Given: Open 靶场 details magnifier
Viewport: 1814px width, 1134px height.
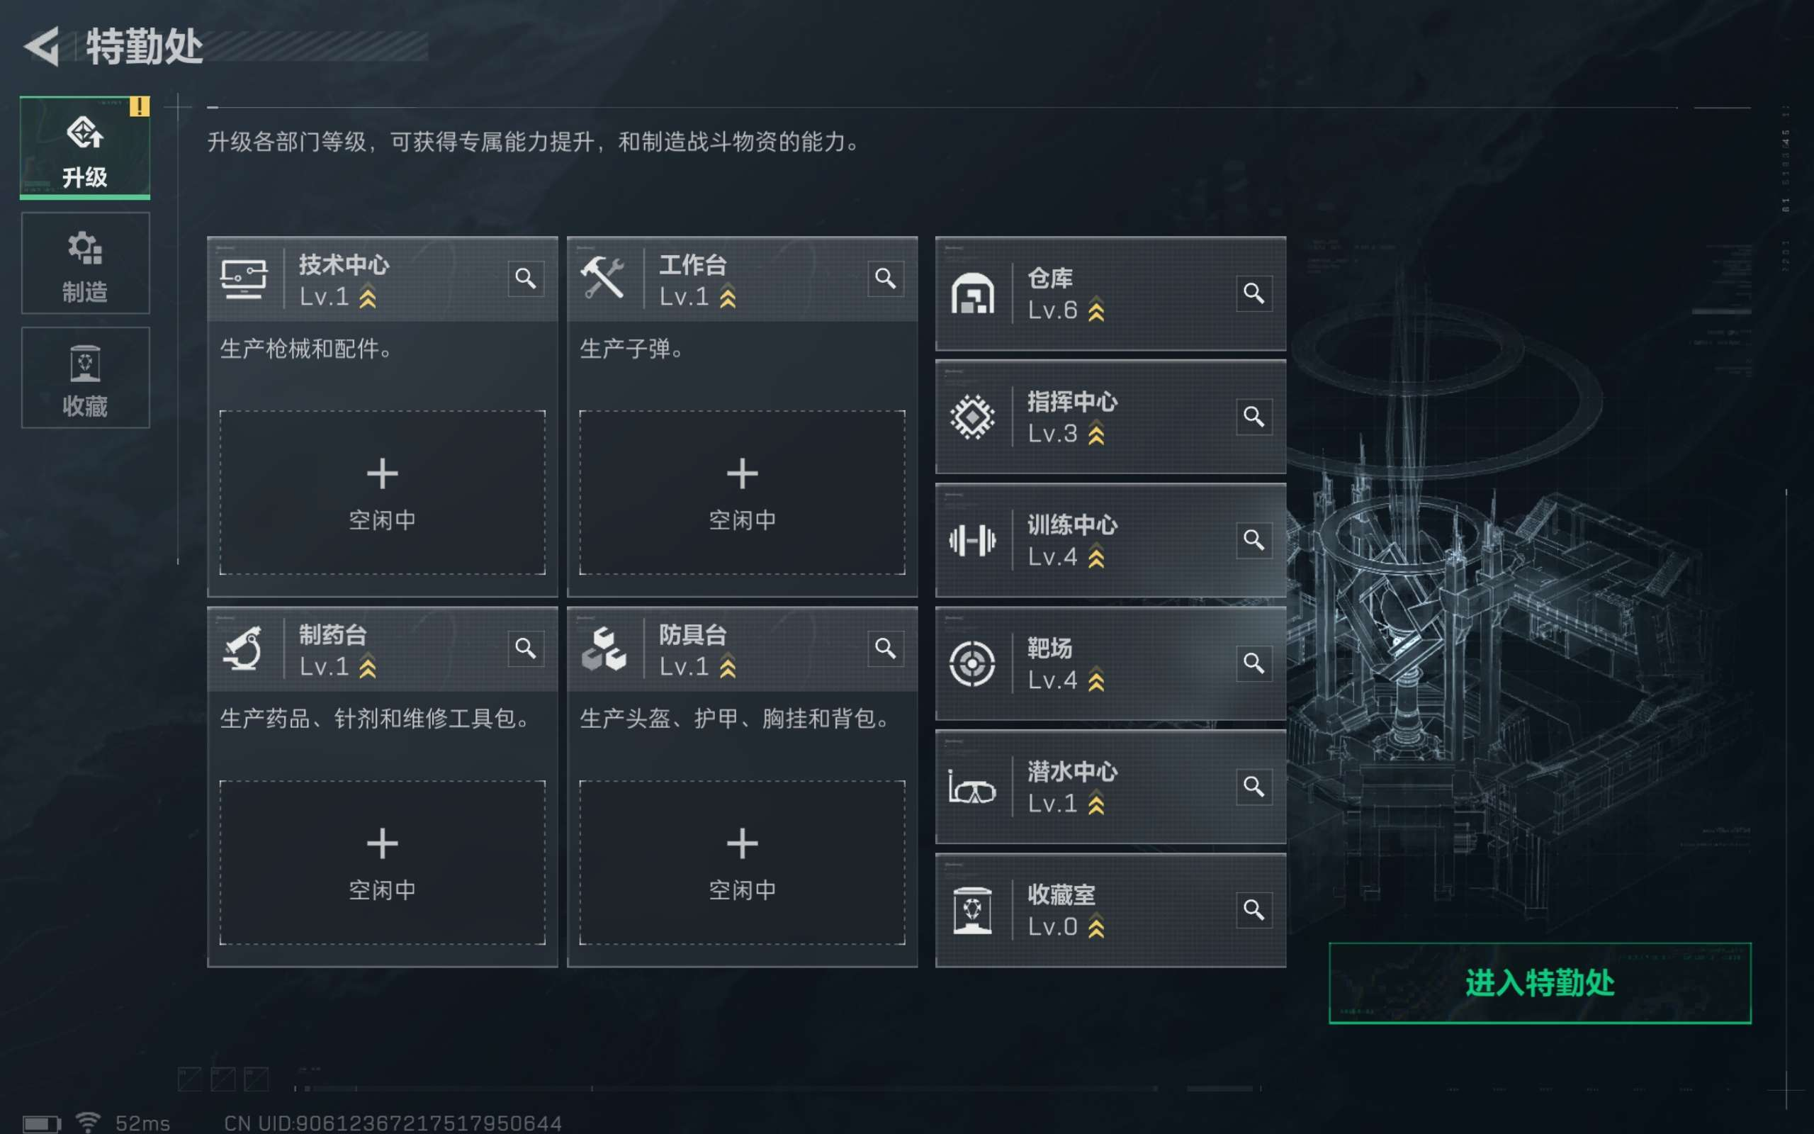Looking at the screenshot, I should pyautogui.click(x=1254, y=663).
